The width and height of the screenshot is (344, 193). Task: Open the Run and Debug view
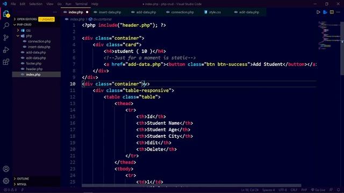tap(6, 50)
